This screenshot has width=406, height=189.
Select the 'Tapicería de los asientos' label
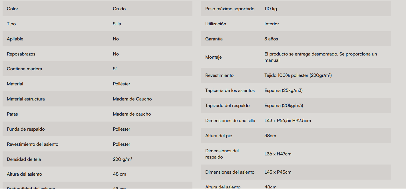tap(230, 91)
